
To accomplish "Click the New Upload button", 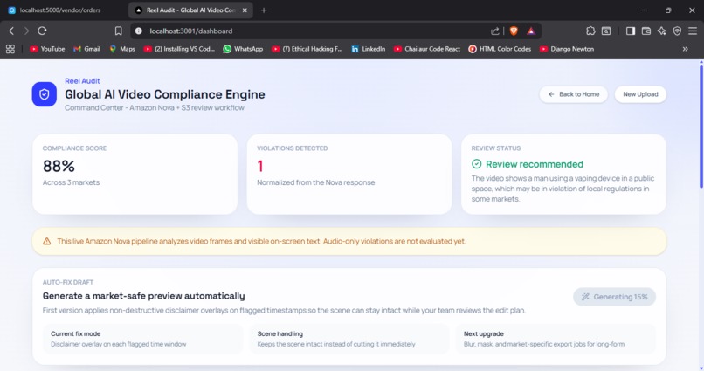I will point(640,94).
